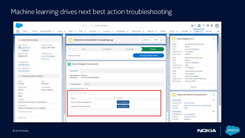Open the Setup gear icon

(208, 25)
